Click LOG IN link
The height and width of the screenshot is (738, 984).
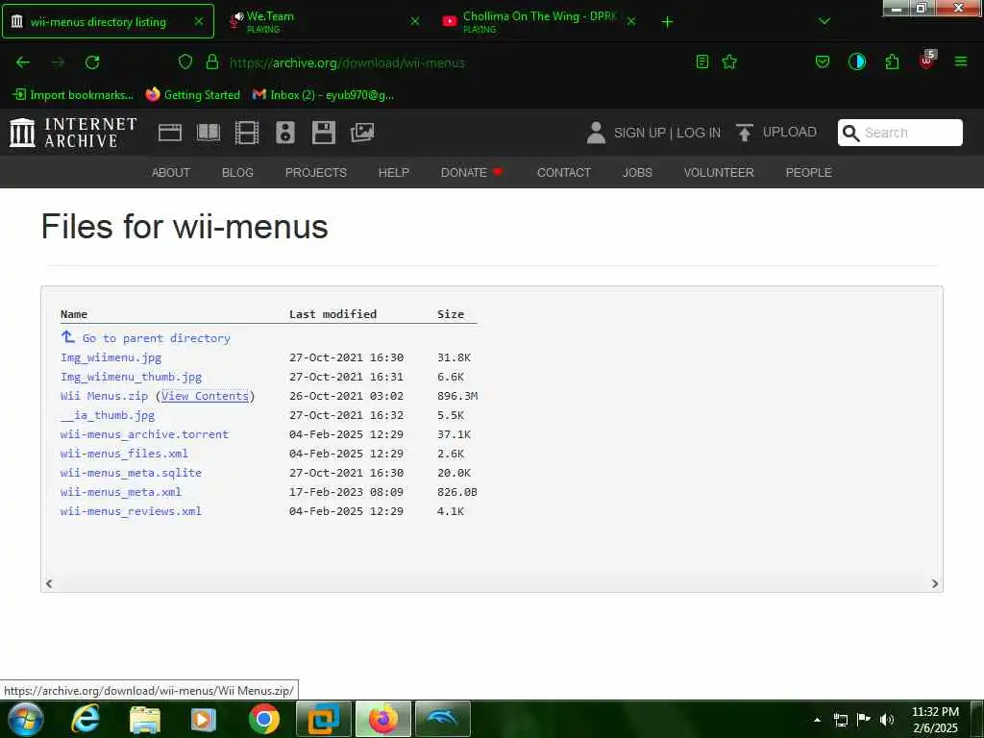pos(699,133)
